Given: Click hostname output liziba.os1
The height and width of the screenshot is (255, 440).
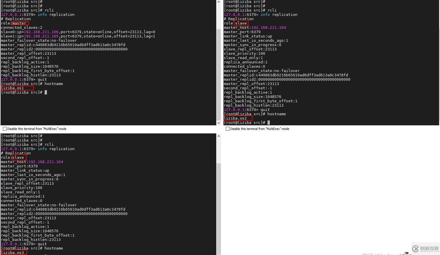Looking at the screenshot, I should (13, 88).
